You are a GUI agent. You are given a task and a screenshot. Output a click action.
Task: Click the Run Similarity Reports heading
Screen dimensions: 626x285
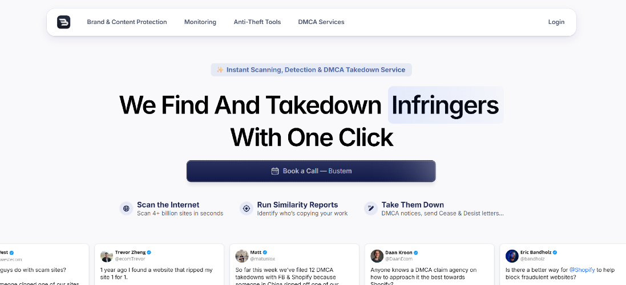297,205
